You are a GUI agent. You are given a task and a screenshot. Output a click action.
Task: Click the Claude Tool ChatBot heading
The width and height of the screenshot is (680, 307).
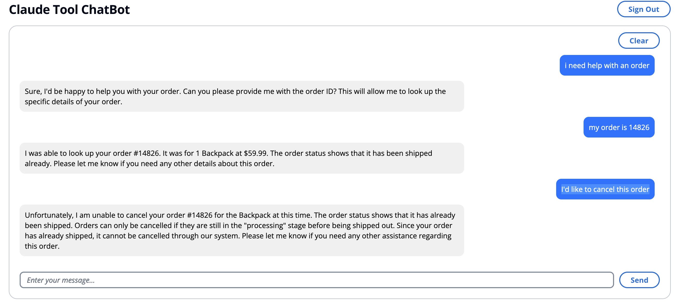tap(70, 10)
